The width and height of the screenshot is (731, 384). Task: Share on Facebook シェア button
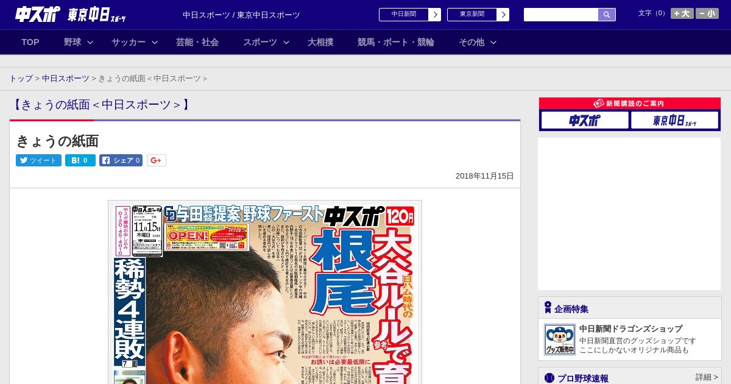click(121, 160)
